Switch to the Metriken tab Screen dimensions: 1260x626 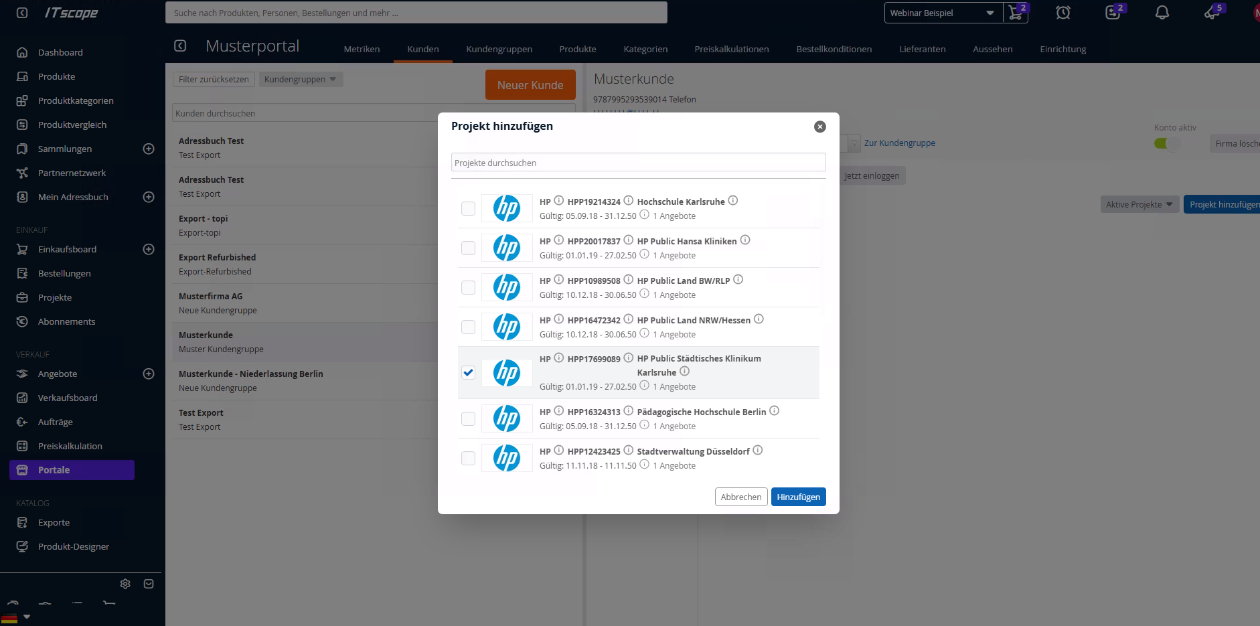[x=362, y=49]
